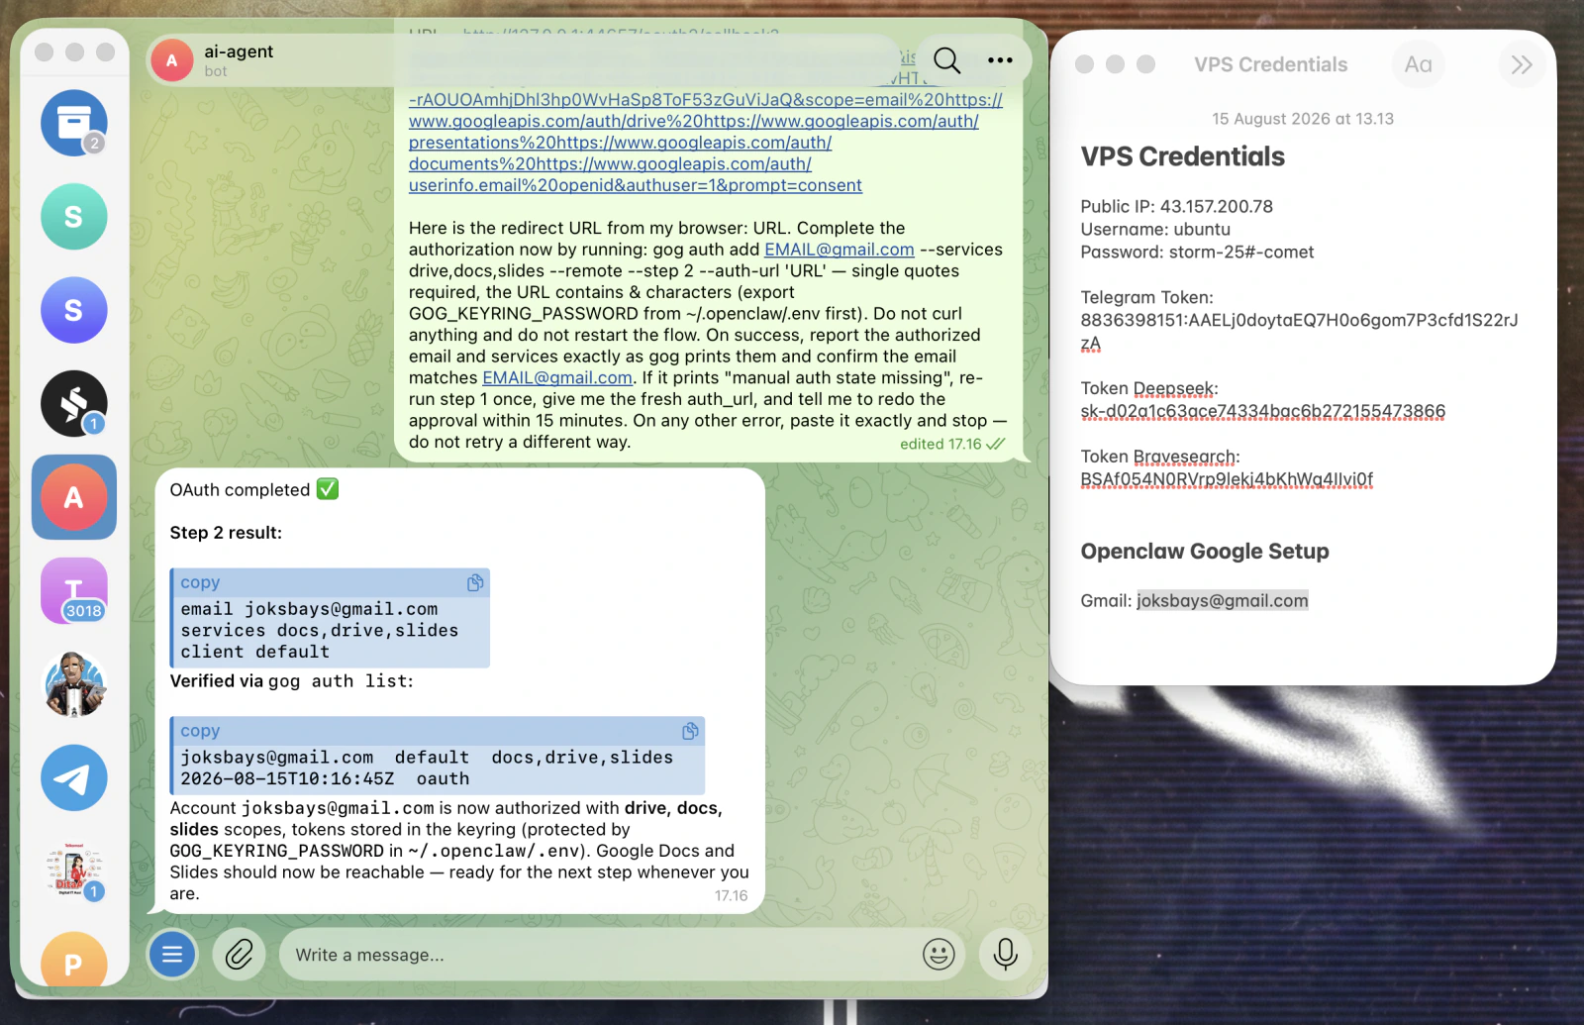Click the Deepseek token value
The image size is (1584, 1025).
pyautogui.click(x=1262, y=411)
